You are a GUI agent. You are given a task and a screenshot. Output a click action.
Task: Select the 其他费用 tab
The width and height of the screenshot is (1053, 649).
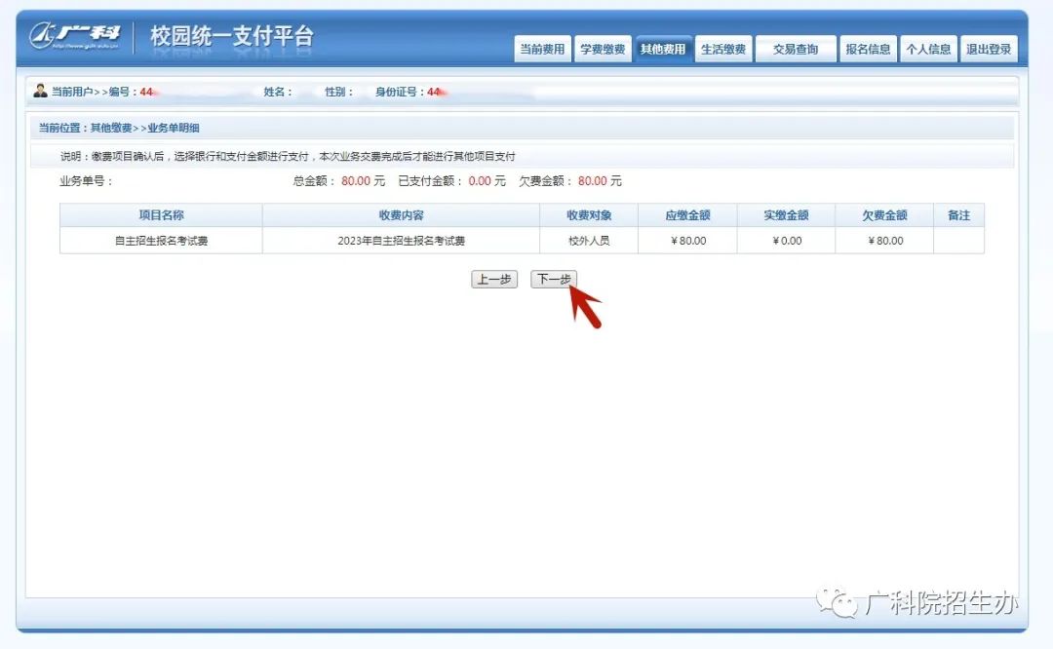tap(663, 50)
